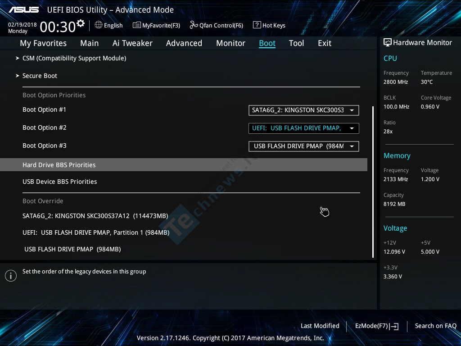
Task: Click the ASUS logo
Action: [23, 10]
